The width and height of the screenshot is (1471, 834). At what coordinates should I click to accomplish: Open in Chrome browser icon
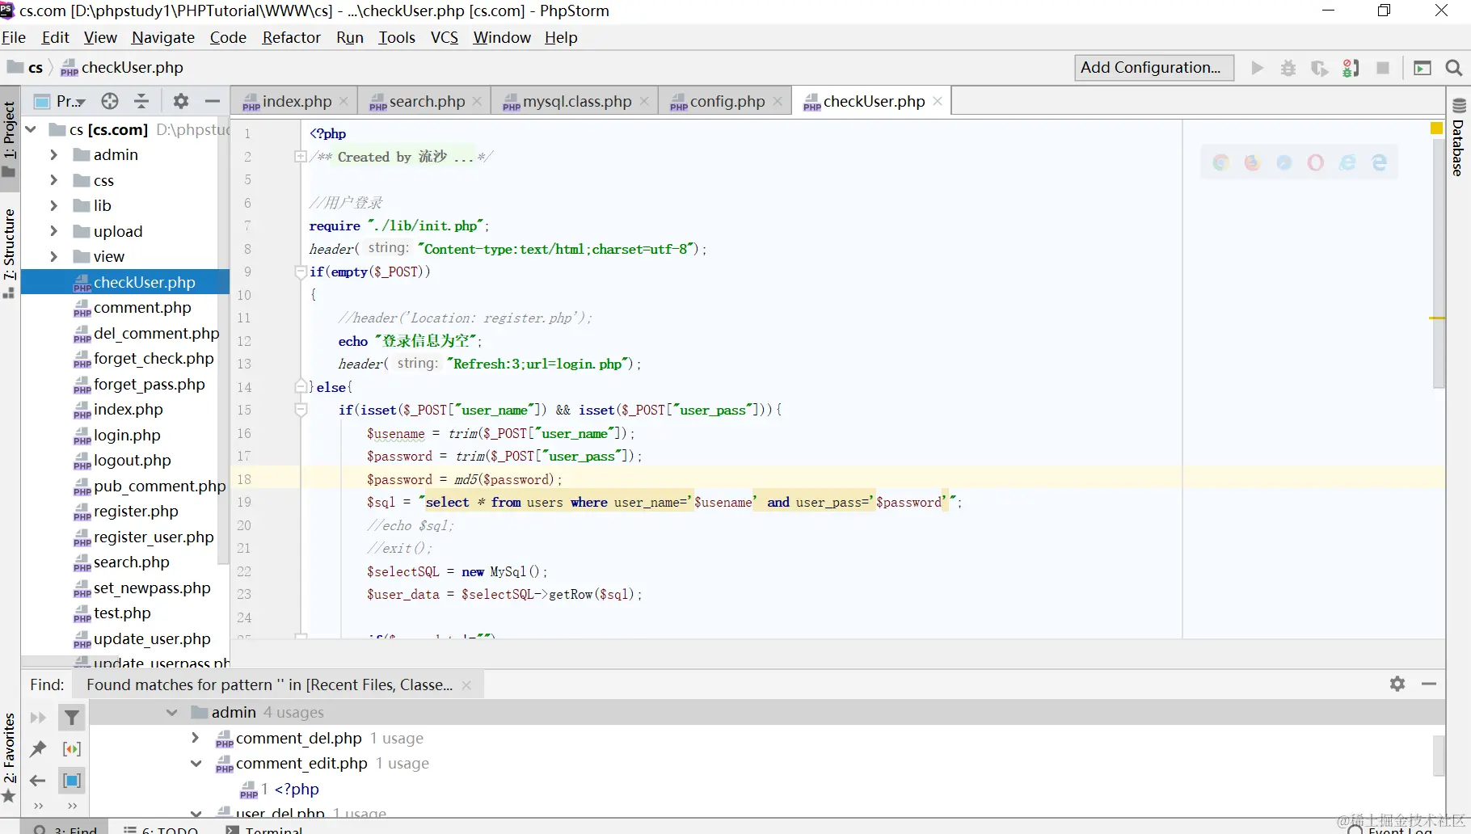tap(1221, 162)
